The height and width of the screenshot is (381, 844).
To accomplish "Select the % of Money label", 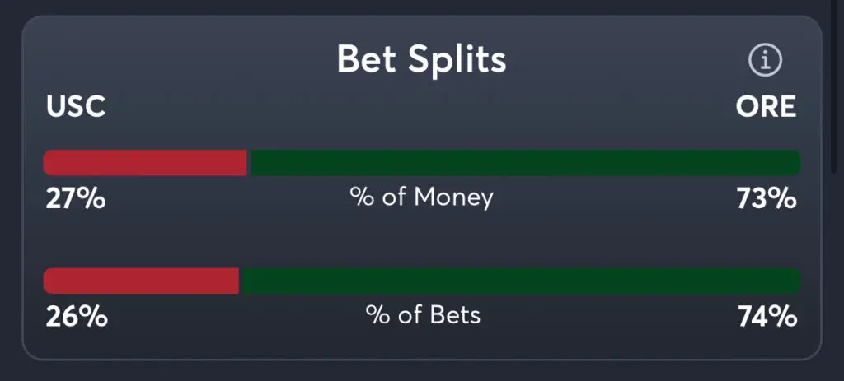I will click(421, 197).
